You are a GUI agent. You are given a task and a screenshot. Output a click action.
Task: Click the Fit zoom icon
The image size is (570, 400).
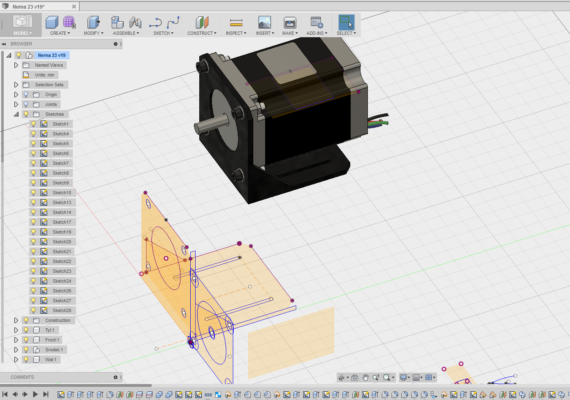coord(386,378)
